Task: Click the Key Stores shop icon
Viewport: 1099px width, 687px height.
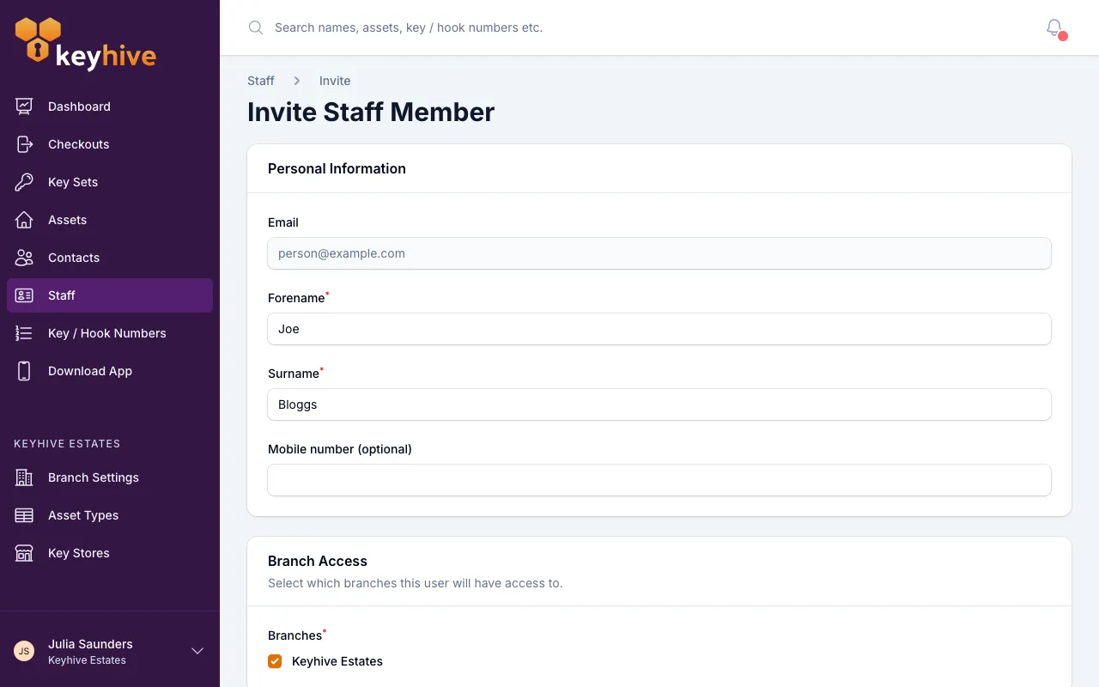Action: (24, 553)
